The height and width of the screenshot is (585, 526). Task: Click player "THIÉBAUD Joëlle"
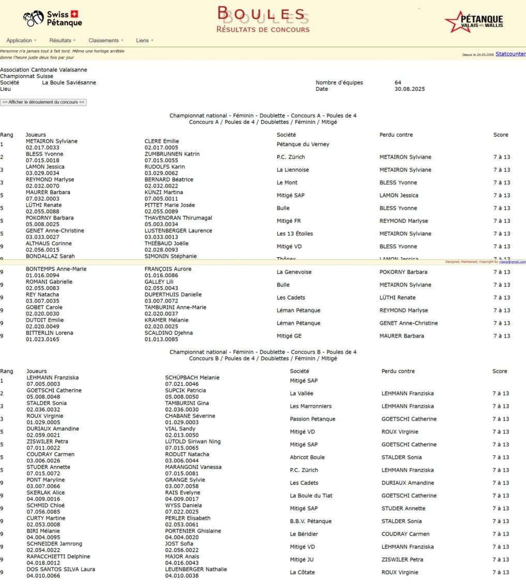tap(167, 243)
